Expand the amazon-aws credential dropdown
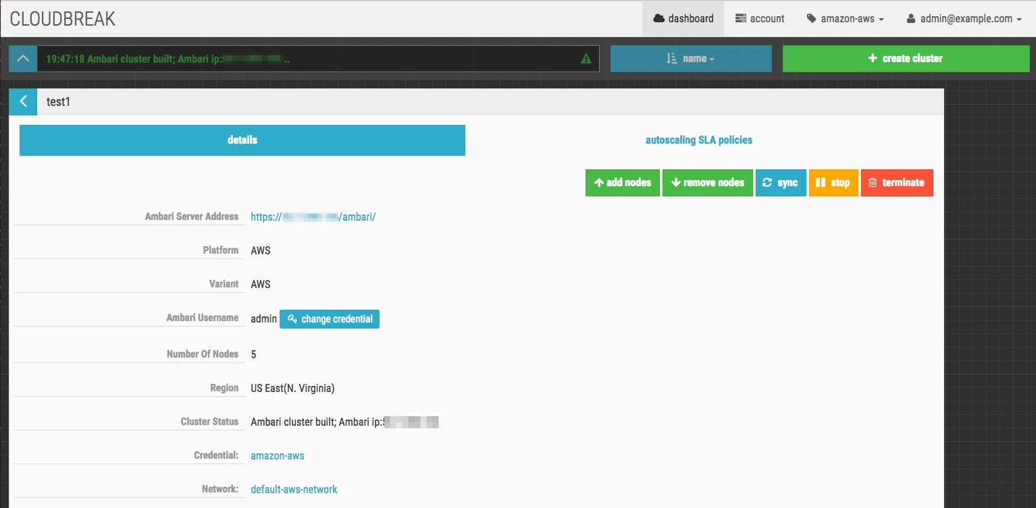 point(846,19)
